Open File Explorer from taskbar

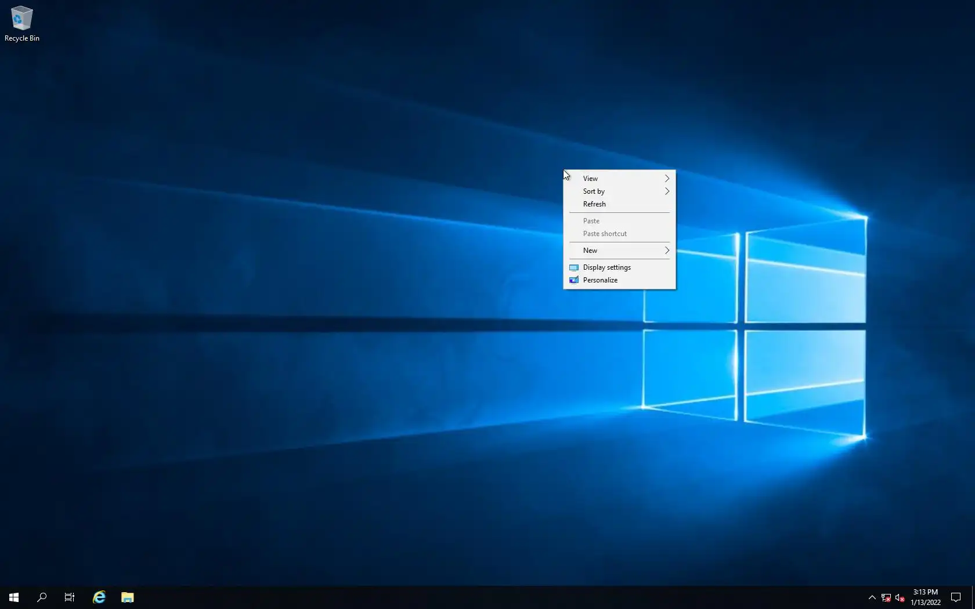point(128,597)
